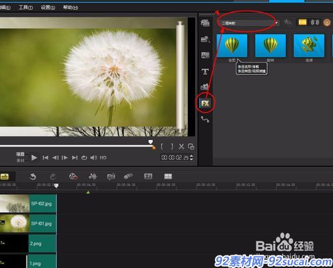Click the preview scrubber white handle
Viewport: 333px width, 268px height.
point(151,142)
